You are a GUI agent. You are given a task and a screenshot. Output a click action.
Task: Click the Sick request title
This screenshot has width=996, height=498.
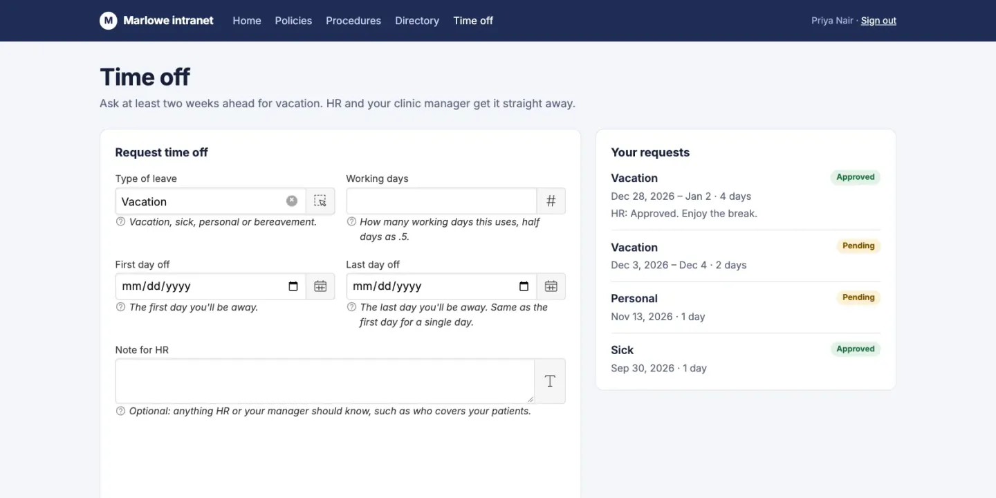coord(622,350)
